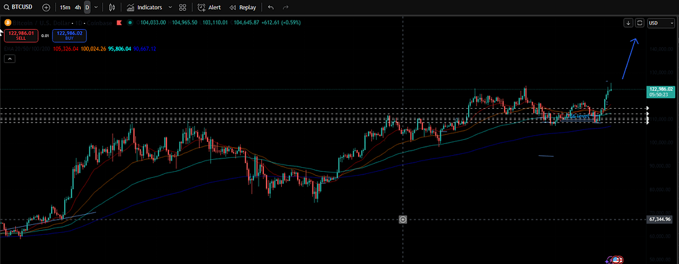Open the candlestick chart type selector
Viewport: 679px width, 264px height.
pos(112,7)
